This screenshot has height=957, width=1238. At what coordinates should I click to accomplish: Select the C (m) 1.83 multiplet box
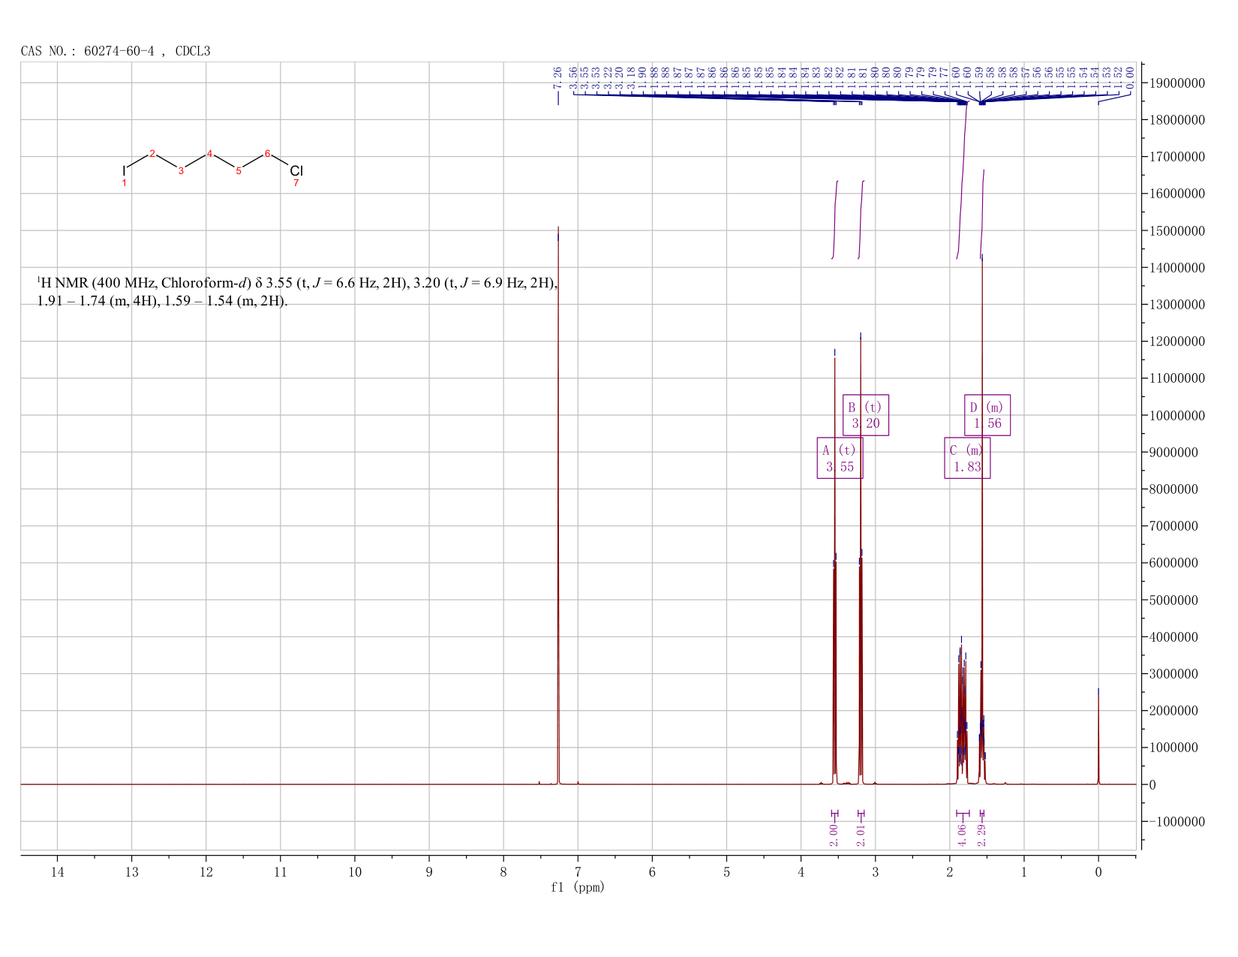pos(967,458)
